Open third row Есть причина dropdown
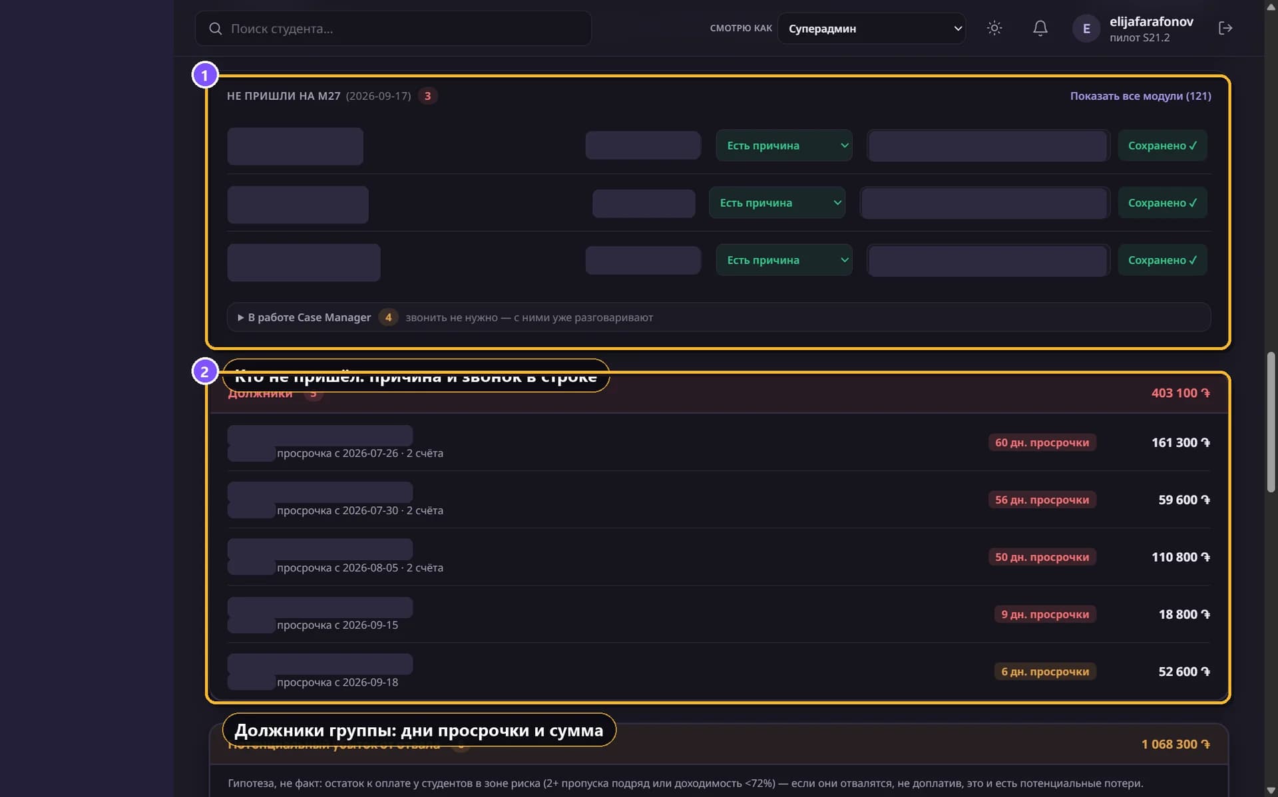This screenshot has width=1278, height=797. click(x=783, y=260)
